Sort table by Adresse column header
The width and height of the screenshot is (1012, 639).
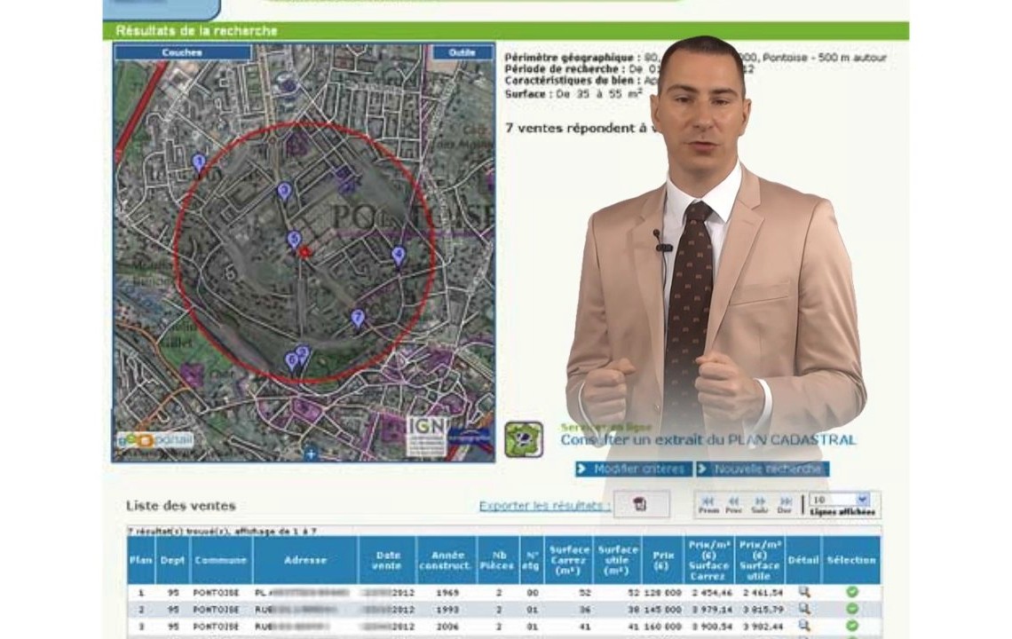pyautogui.click(x=305, y=560)
